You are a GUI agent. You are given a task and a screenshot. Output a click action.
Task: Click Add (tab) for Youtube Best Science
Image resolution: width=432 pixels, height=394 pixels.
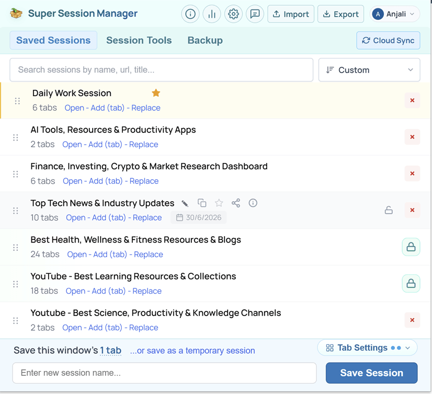(x=105, y=328)
